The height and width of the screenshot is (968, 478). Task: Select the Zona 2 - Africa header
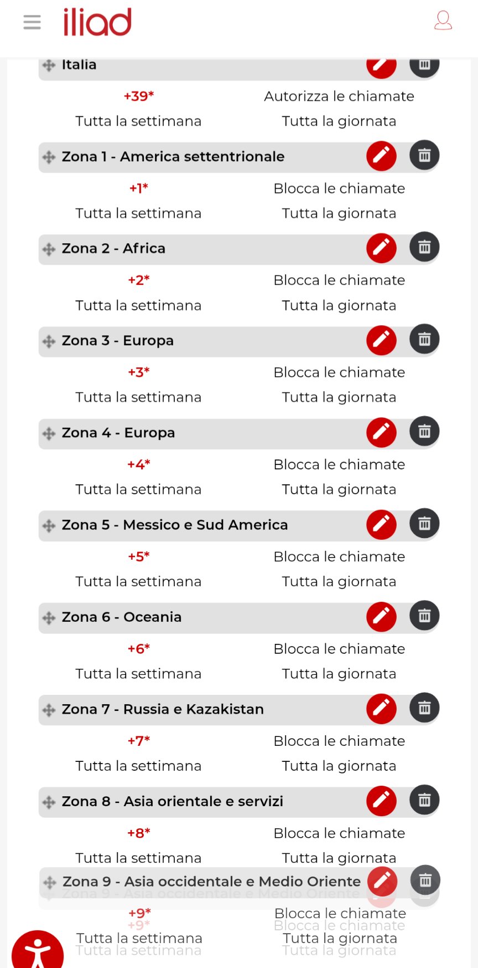pyautogui.click(x=113, y=248)
